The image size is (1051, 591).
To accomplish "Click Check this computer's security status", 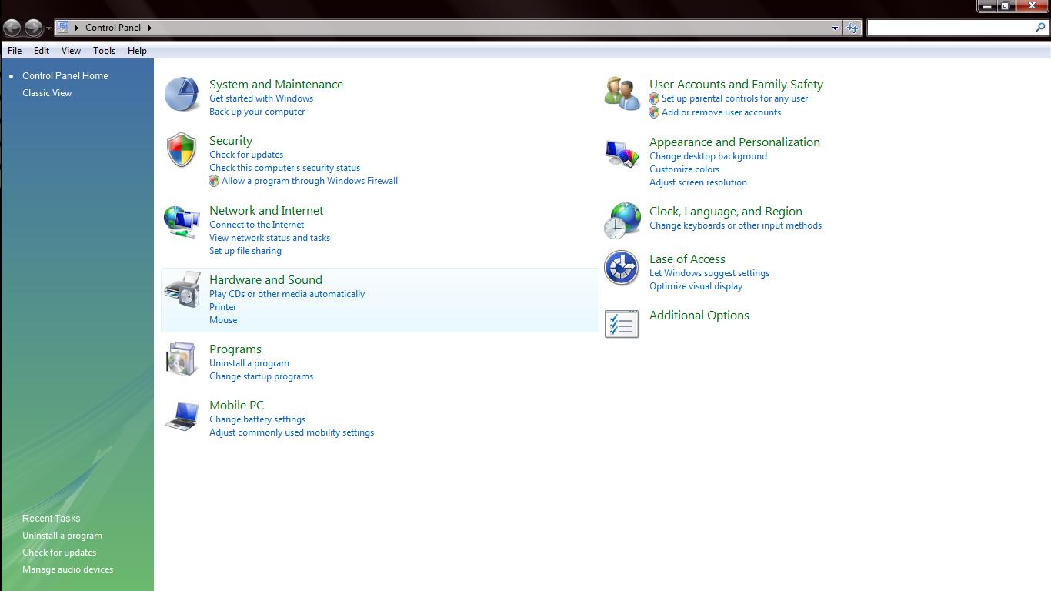I will (x=285, y=168).
